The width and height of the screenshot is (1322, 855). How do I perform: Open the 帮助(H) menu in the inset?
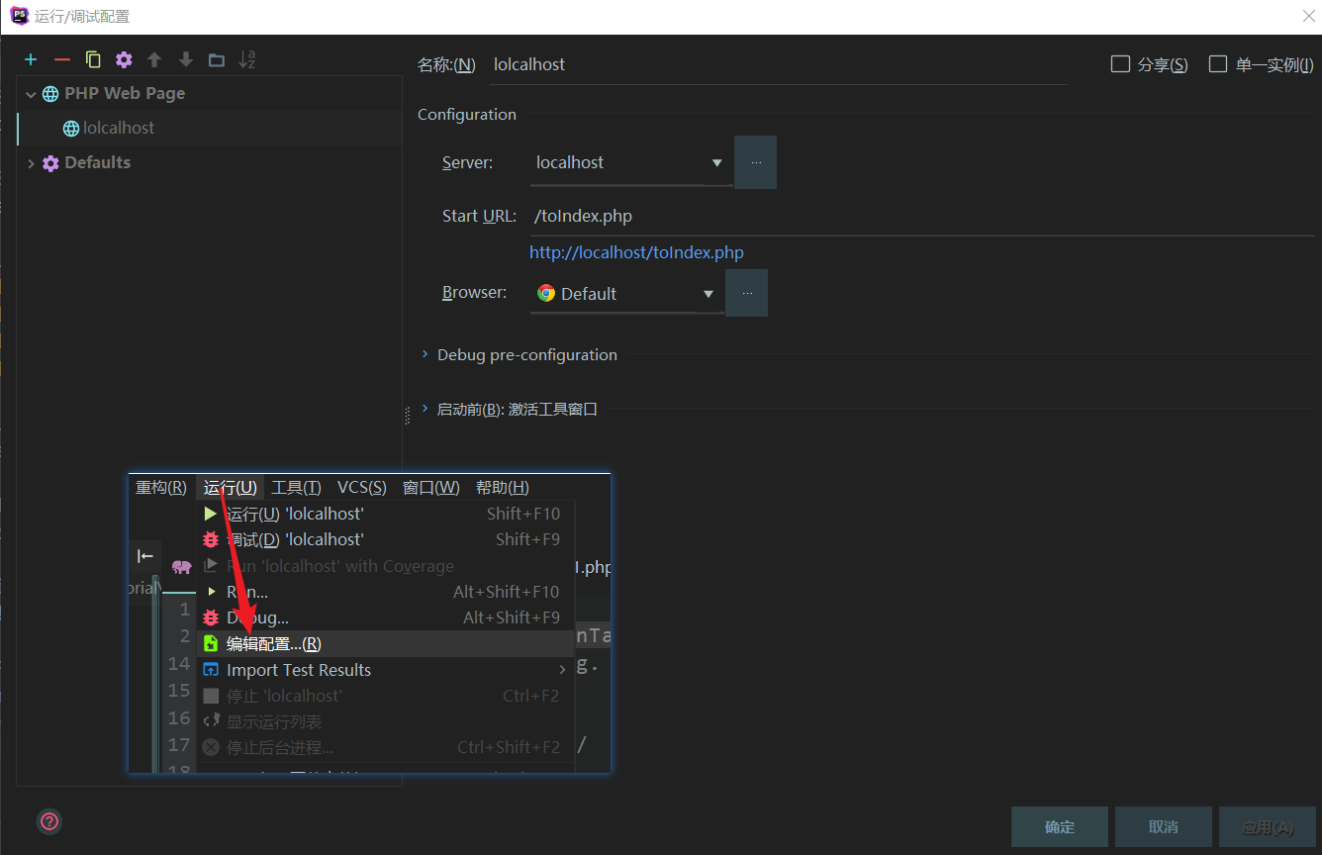tap(503, 487)
